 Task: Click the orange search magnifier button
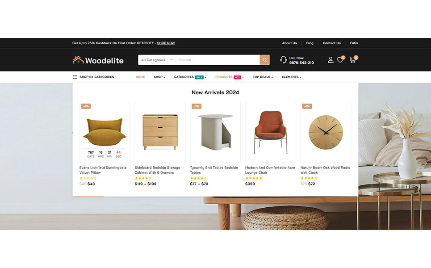(x=264, y=60)
